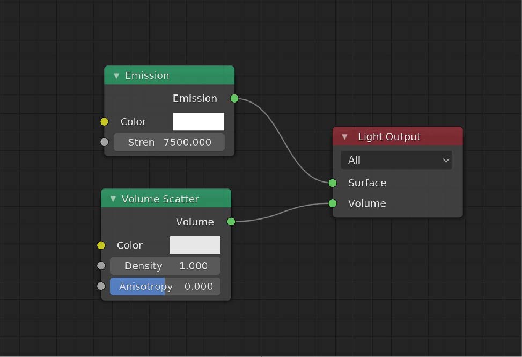Click the Emission output label text

[x=195, y=99]
